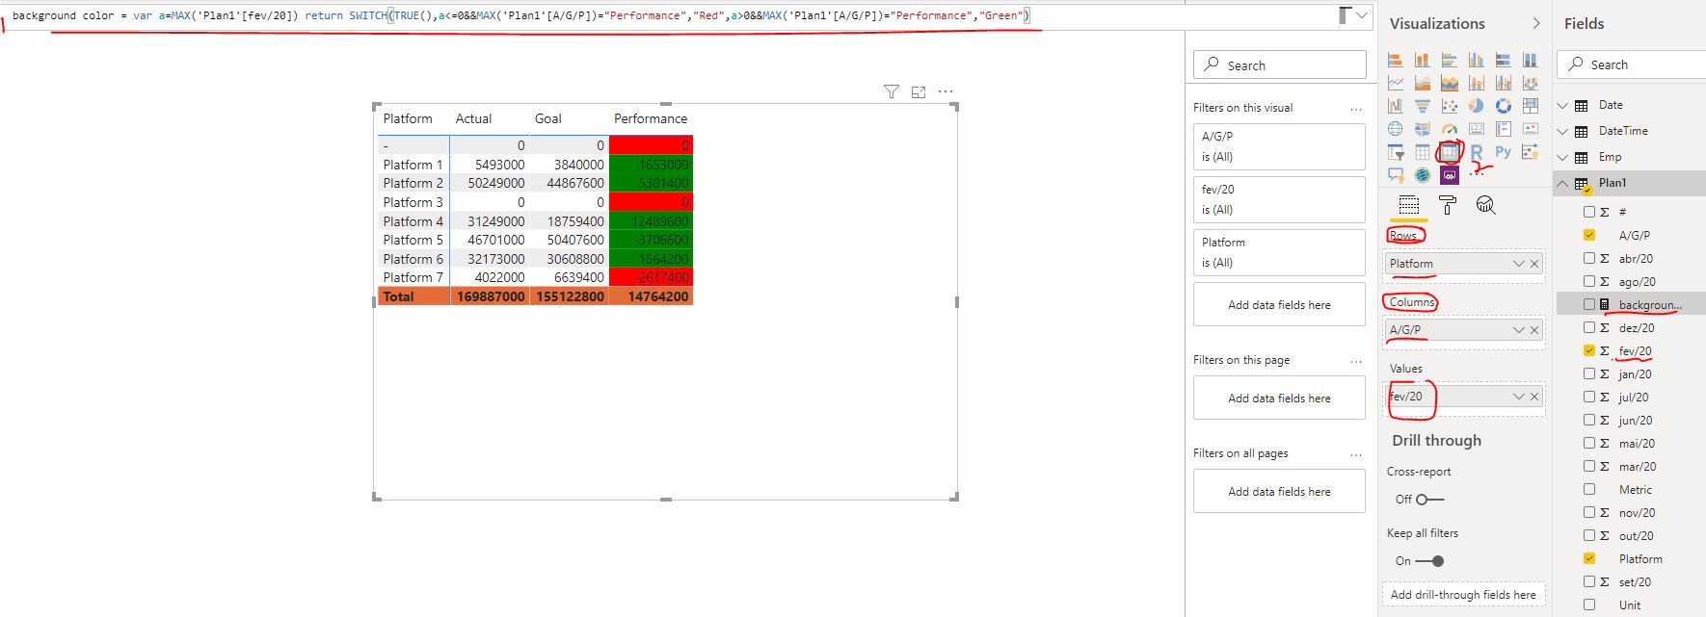Open more options for Filters on all pages
Image resolution: width=1706 pixels, height=617 pixels.
1356,454
